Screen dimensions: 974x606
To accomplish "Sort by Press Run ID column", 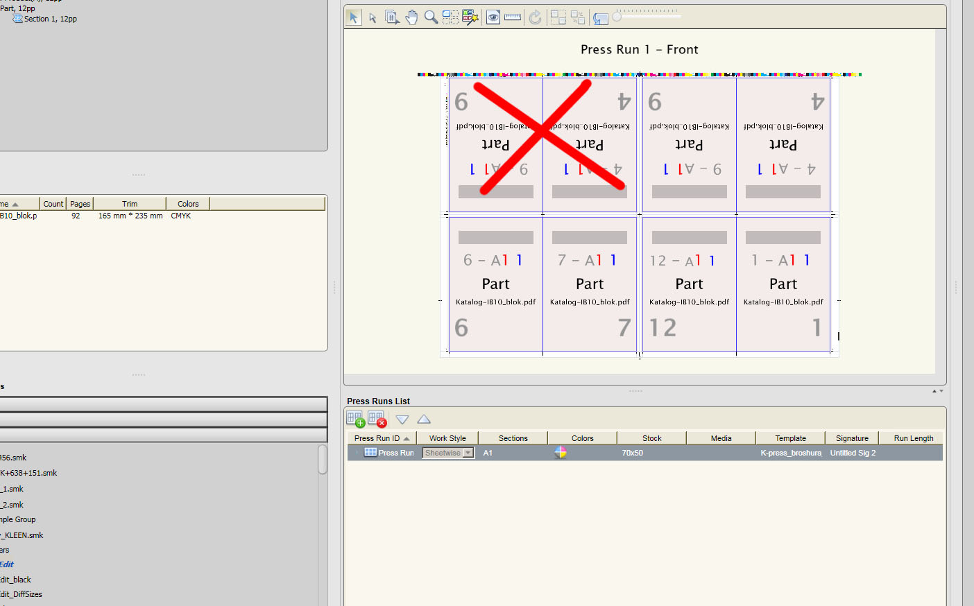I will click(382, 438).
